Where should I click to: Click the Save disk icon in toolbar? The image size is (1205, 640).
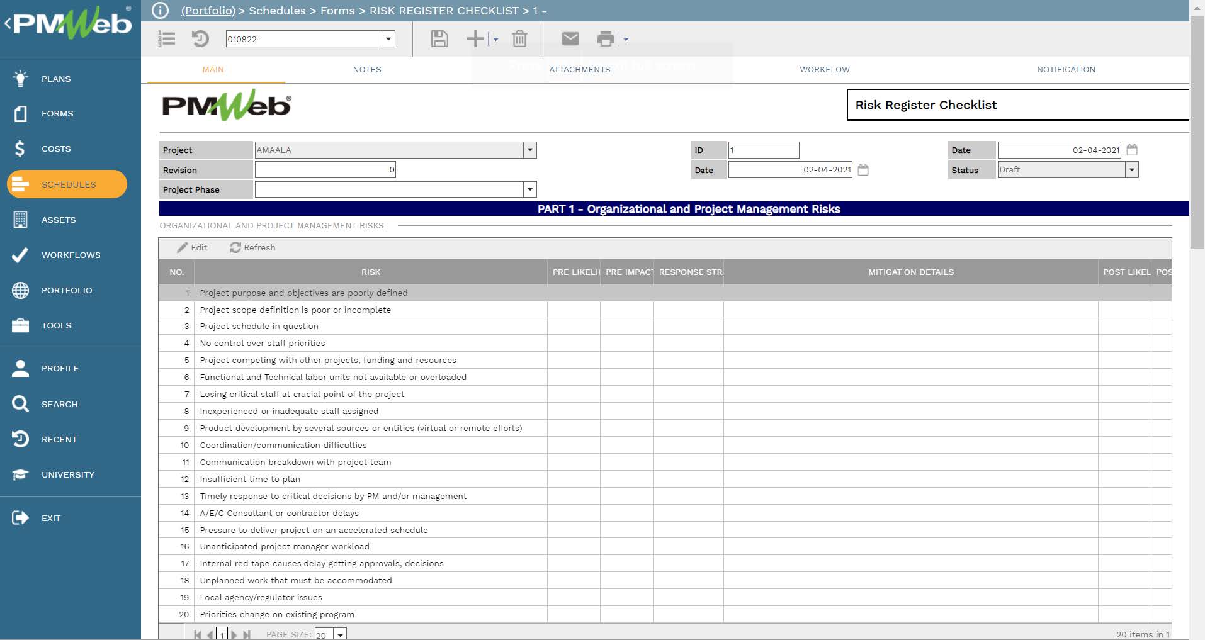[439, 39]
